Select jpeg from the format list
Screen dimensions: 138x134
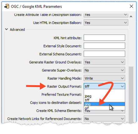[x=104, y=96]
